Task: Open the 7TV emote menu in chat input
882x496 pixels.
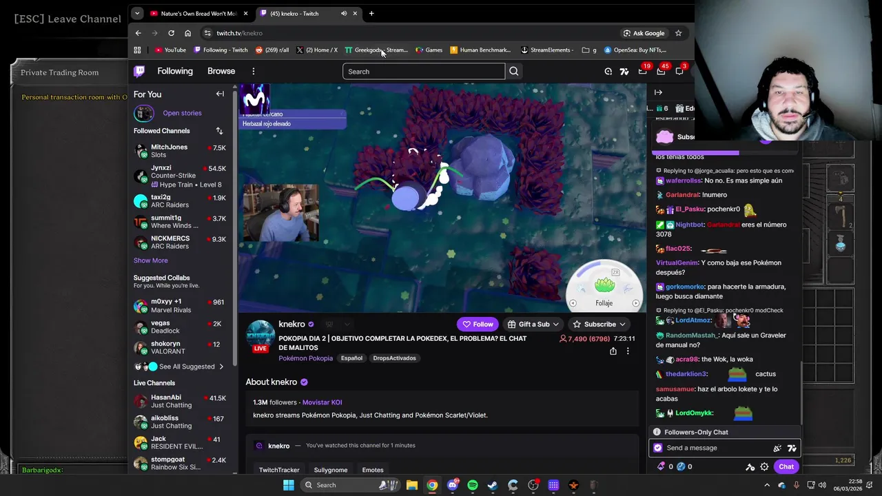Action: [x=792, y=448]
